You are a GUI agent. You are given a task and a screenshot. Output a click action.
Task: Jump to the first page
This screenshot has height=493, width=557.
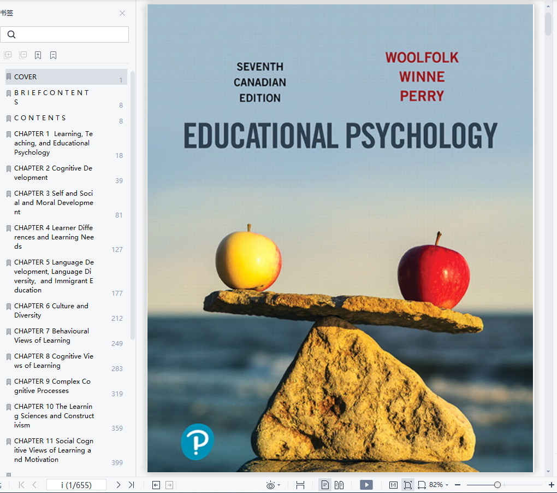21,485
